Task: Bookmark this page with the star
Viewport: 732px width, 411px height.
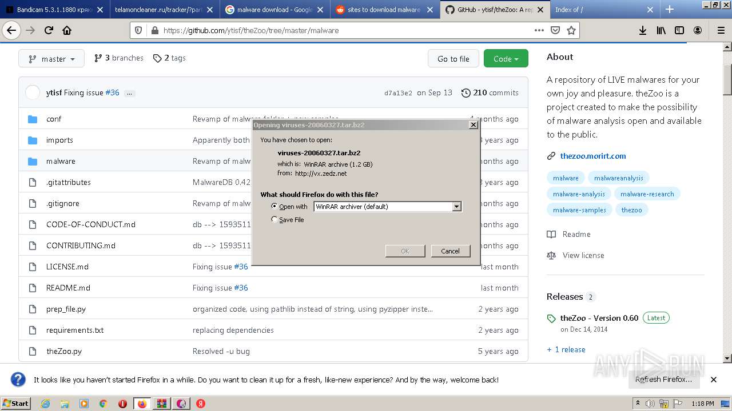Action: point(571,30)
